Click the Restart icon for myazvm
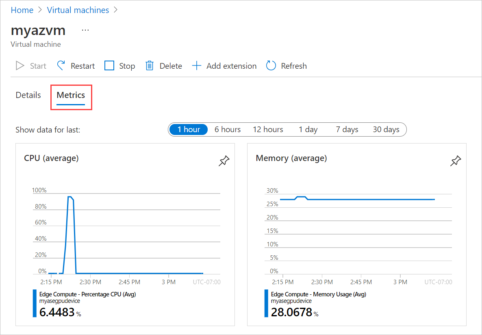The height and width of the screenshot is (335, 482). [x=61, y=65]
